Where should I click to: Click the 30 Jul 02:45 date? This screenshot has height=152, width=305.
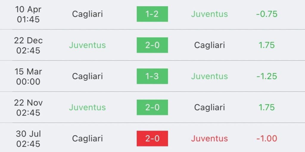coord(28,138)
